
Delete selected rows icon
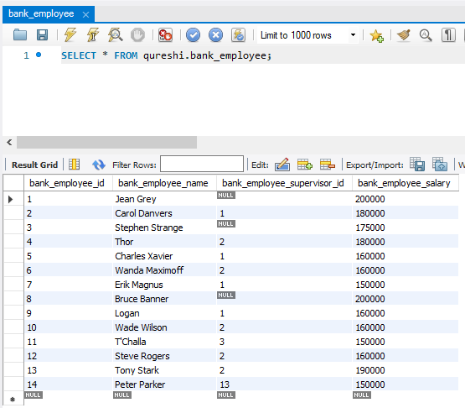[328, 165]
